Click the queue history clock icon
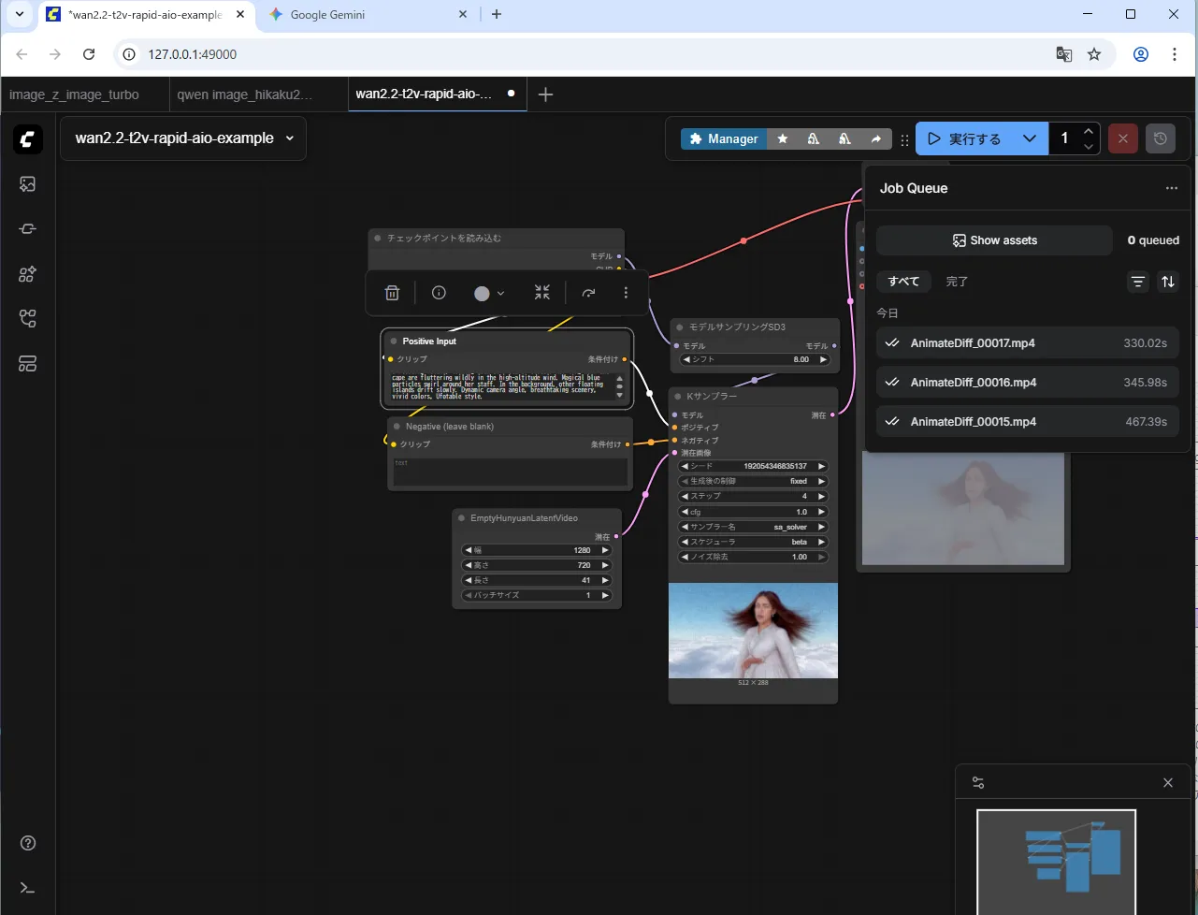The height and width of the screenshot is (915, 1198). point(1161,138)
